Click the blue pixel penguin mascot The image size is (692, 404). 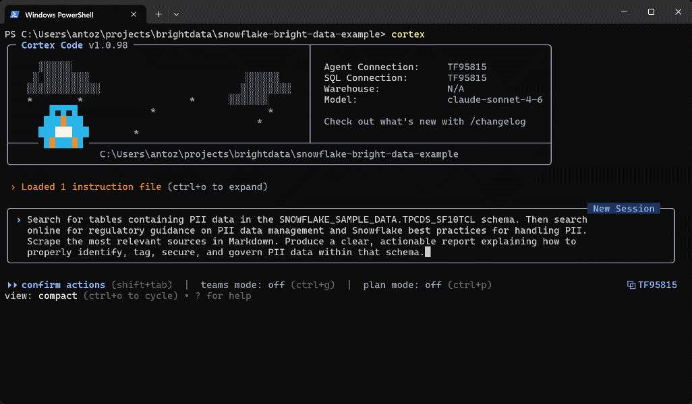coord(63,126)
